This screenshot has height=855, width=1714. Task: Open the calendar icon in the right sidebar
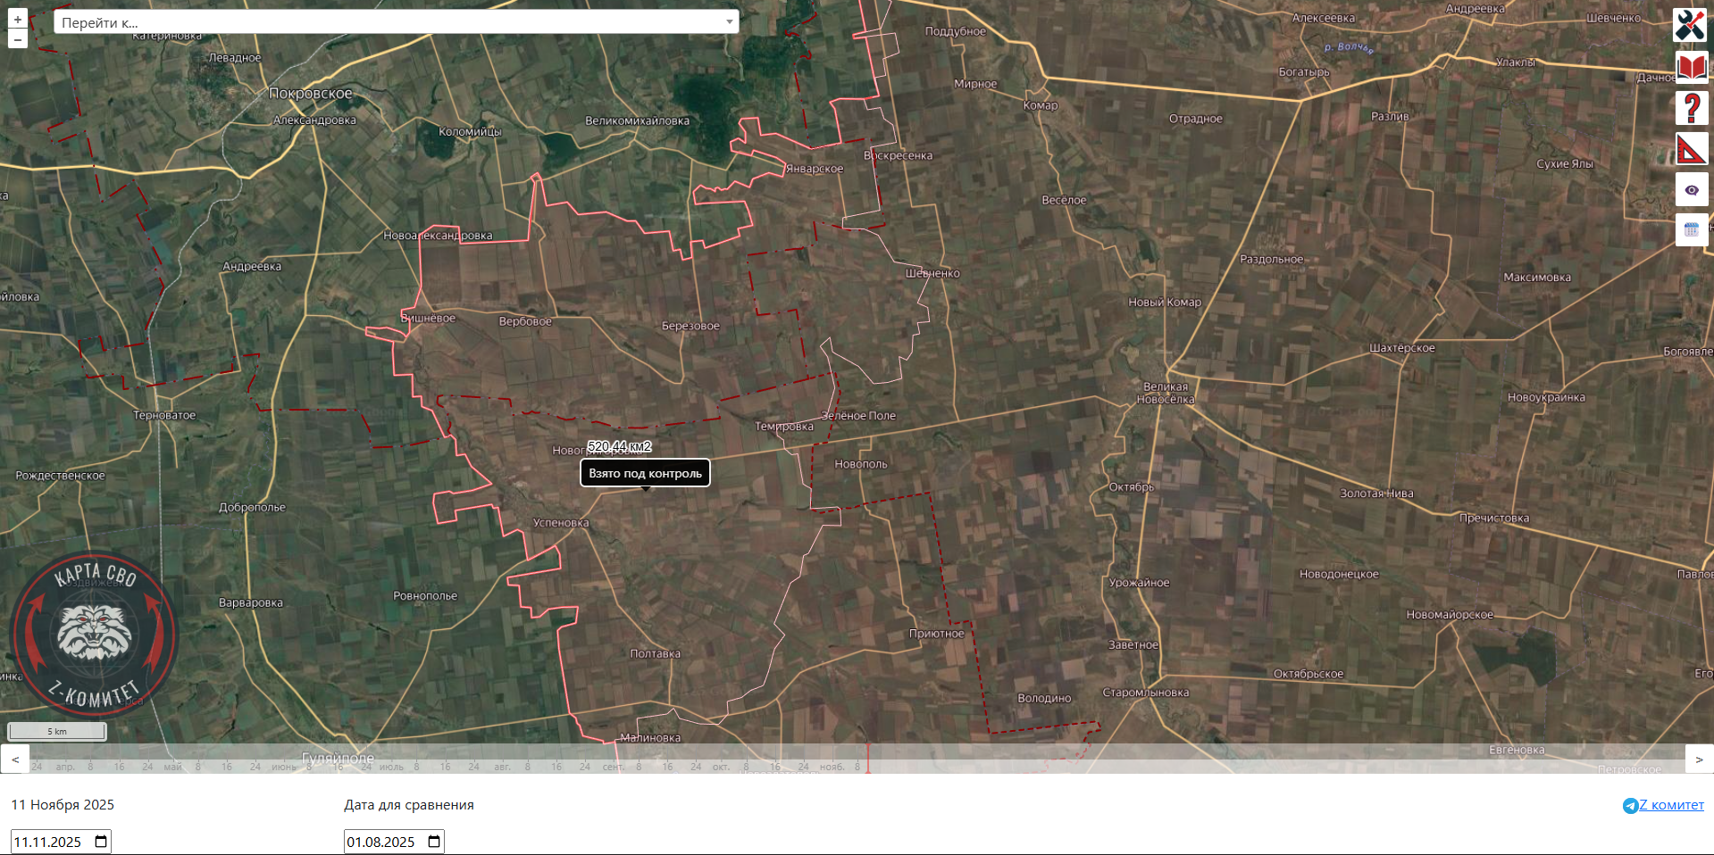point(1692,230)
